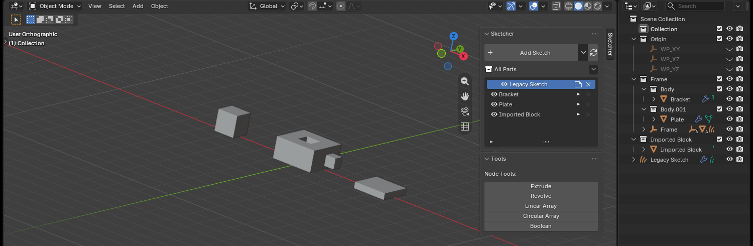
Task: Toggle visibility eye of Legacy Sketch in list
Action: [x=504, y=84]
